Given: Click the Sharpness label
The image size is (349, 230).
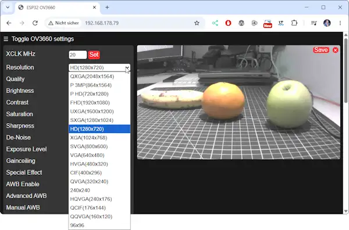Looking at the screenshot, I should tap(20, 126).
